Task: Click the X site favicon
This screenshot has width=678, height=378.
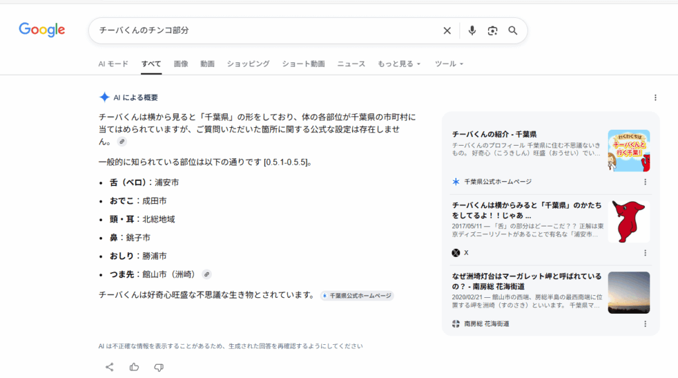Action: click(456, 253)
